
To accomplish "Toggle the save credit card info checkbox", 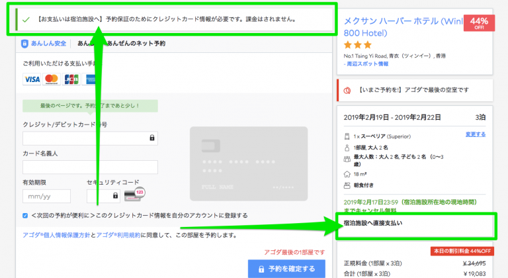I will coord(25,215).
